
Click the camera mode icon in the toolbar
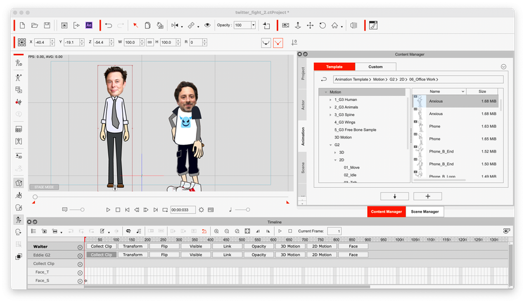point(285,25)
